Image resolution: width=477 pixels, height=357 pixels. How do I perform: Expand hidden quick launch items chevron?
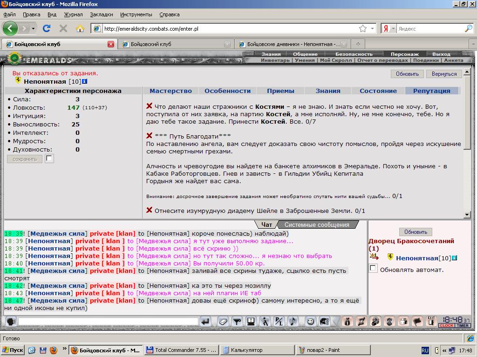(64, 348)
